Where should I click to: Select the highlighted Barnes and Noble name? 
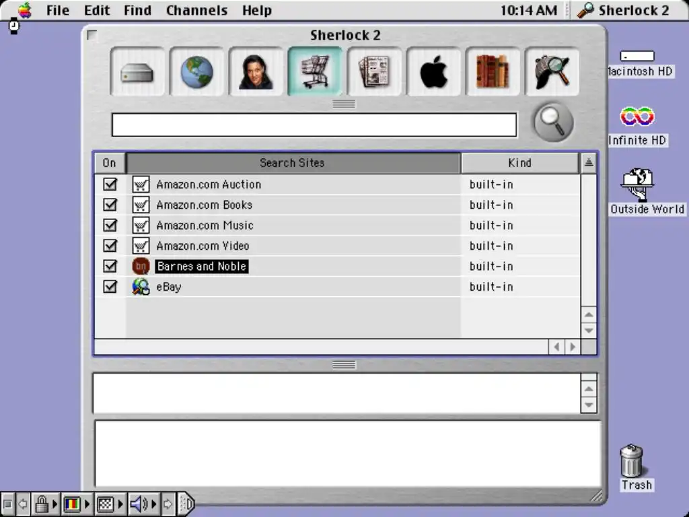pos(202,266)
